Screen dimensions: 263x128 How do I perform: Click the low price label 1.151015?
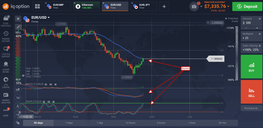127,77
